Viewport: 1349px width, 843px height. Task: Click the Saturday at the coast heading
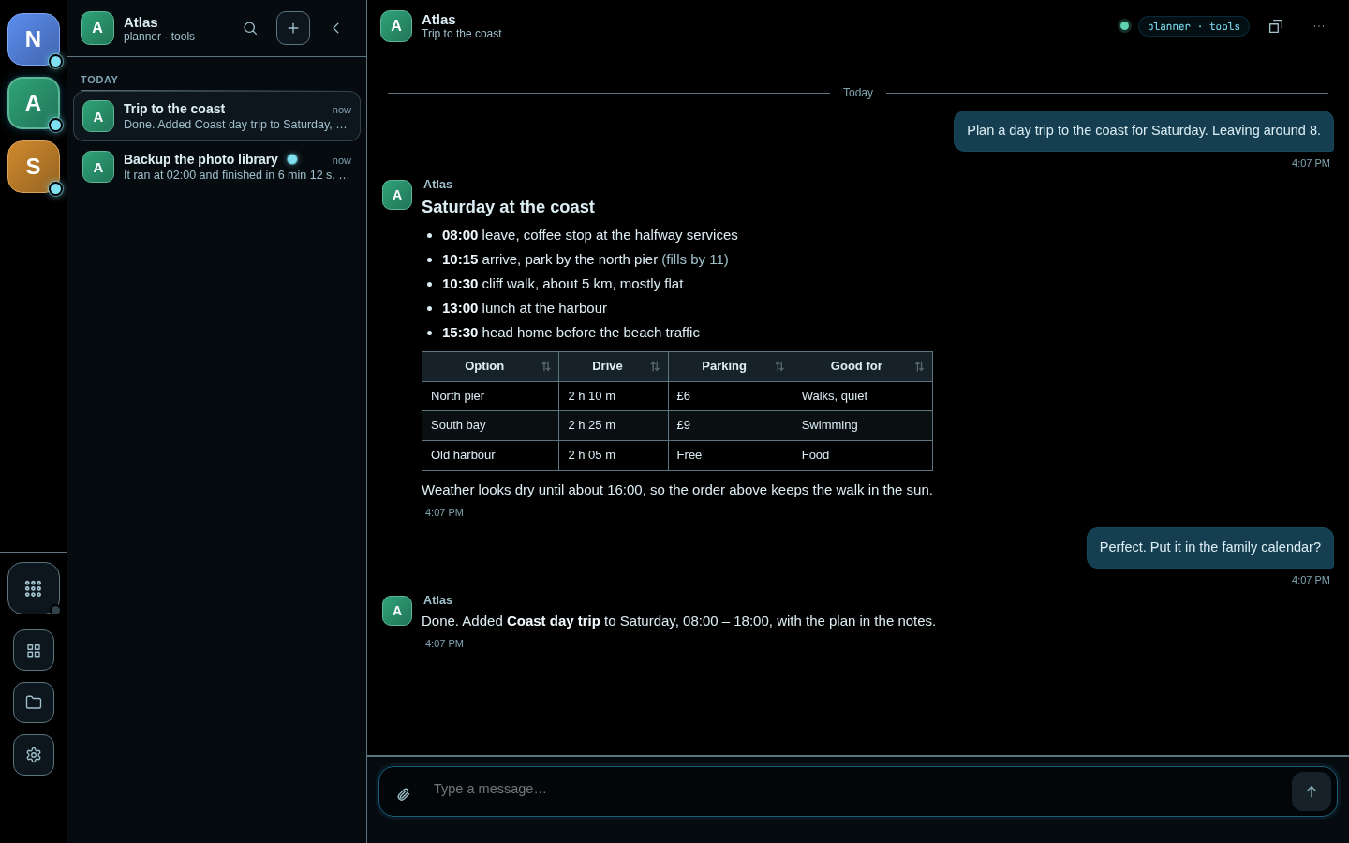tap(508, 207)
